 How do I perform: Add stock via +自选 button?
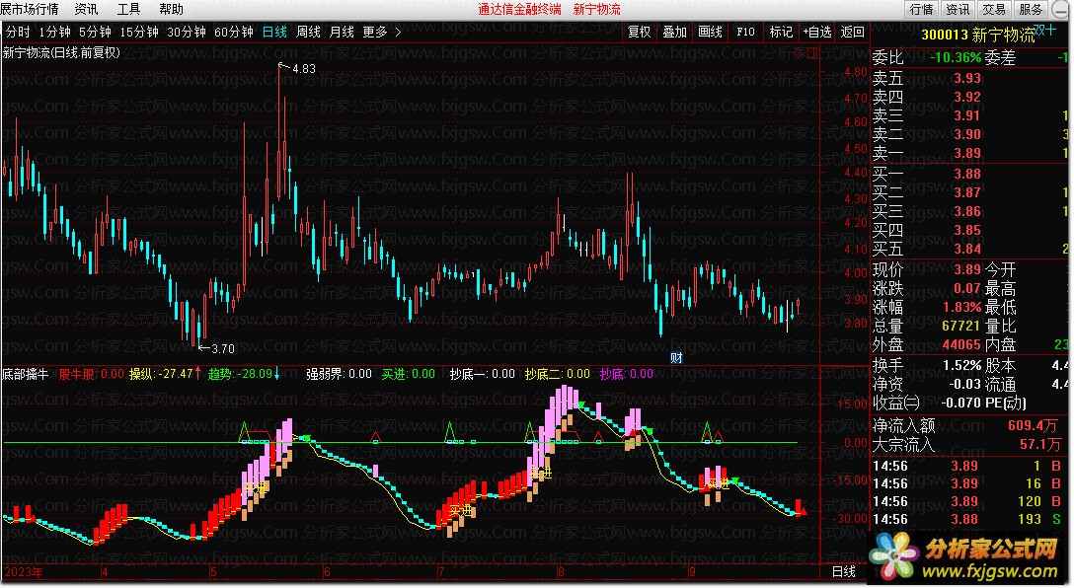click(x=817, y=32)
